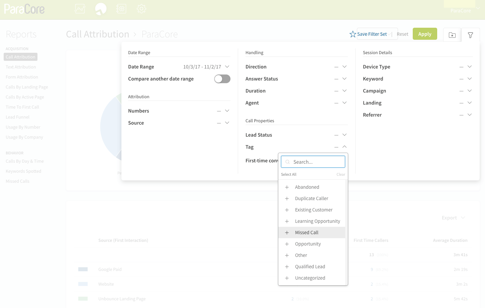The width and height of the screenshot is (485, 308).
Task: Click the Reset link
Action: pos(402,34)
